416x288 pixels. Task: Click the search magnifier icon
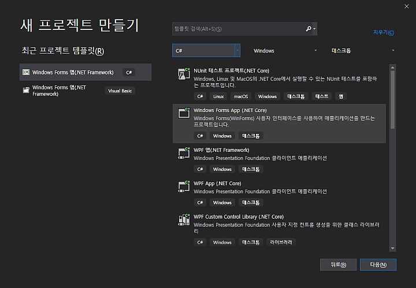coord(309,29)
